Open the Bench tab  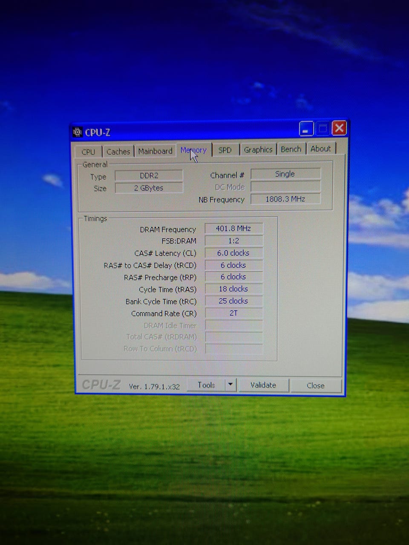click(291, 149)
